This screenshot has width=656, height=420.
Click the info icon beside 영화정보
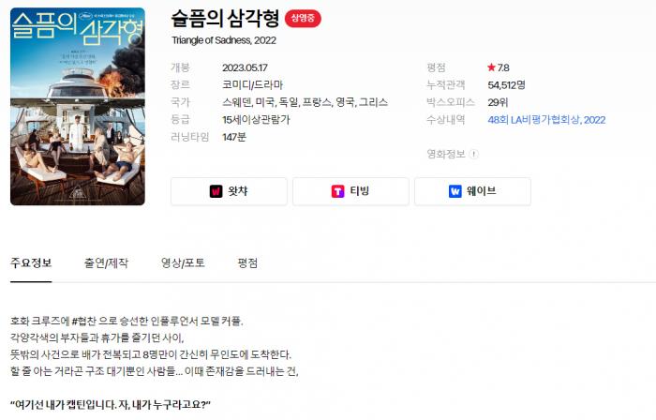[473, 154]
